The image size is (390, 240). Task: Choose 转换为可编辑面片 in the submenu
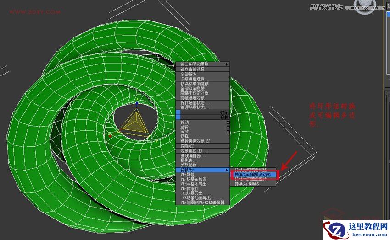pos(253,179)
